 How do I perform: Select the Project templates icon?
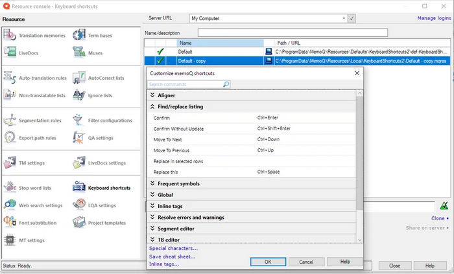pos(78,223)
